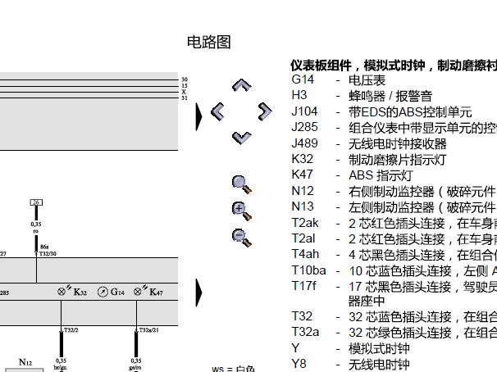
Task: Click the 无线电时钟 description next to Y8
Action: (x=379, y=365)
